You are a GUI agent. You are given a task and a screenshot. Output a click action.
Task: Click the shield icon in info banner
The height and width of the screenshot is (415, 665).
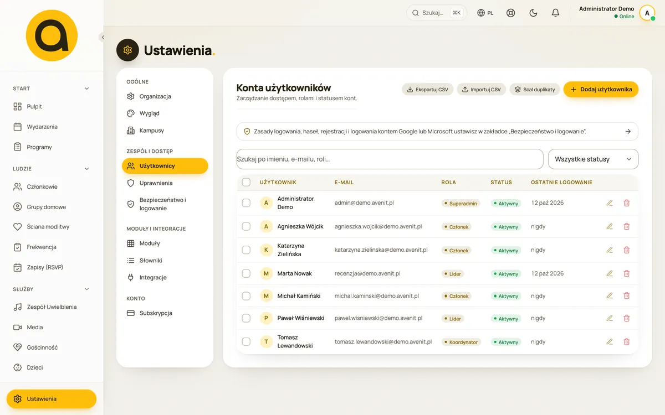[x=247, y=132]
